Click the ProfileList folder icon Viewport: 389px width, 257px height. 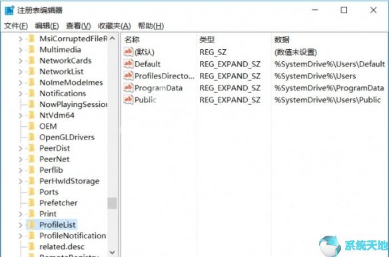click(x=31, y=224)
